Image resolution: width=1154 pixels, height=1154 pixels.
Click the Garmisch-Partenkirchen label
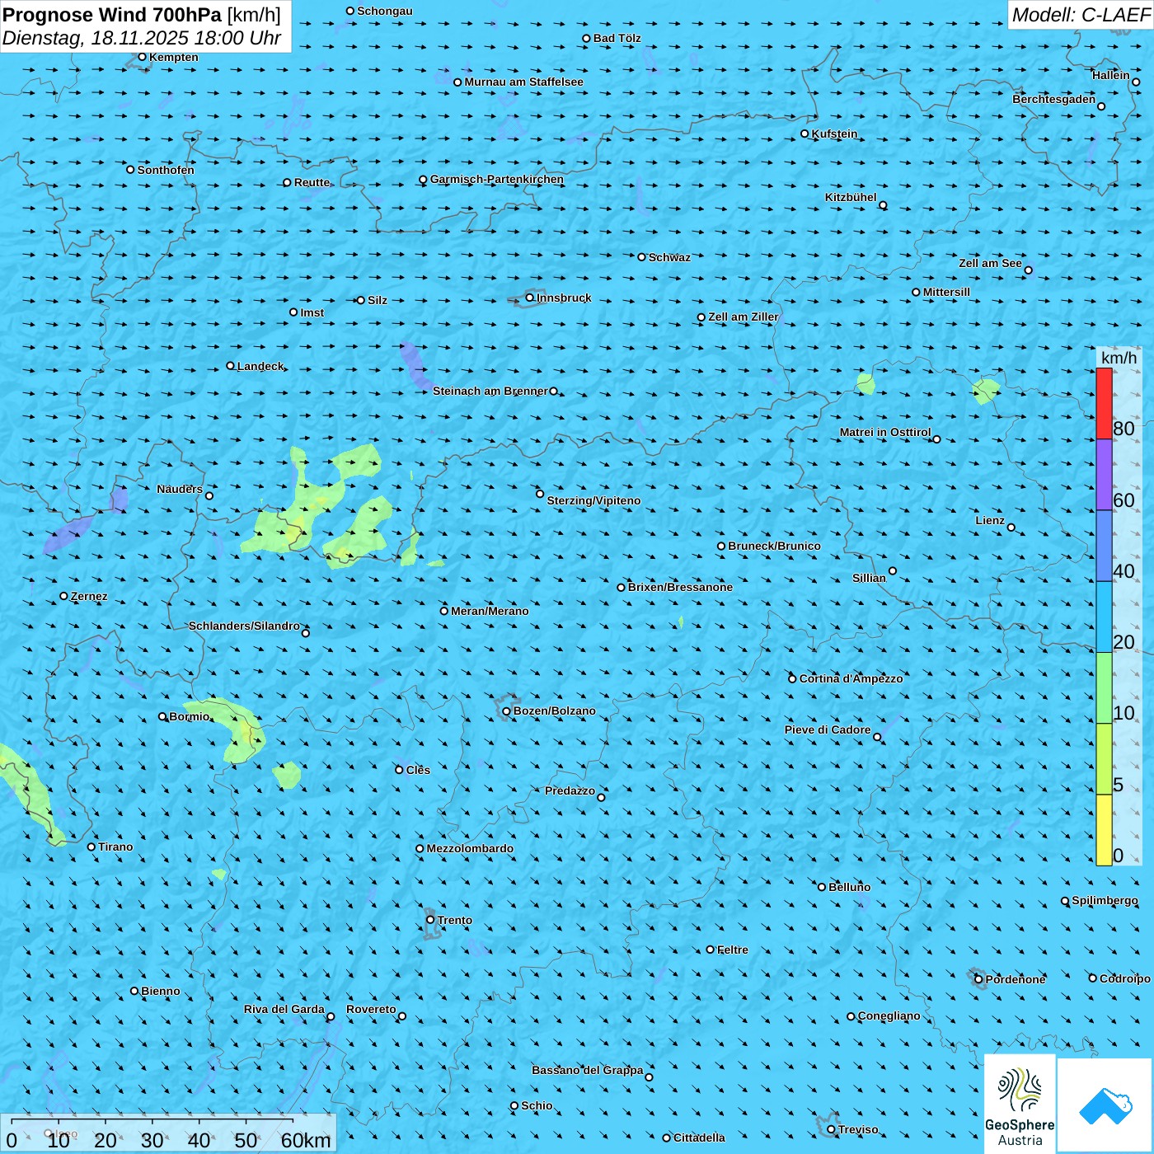(x=497, y=179)
